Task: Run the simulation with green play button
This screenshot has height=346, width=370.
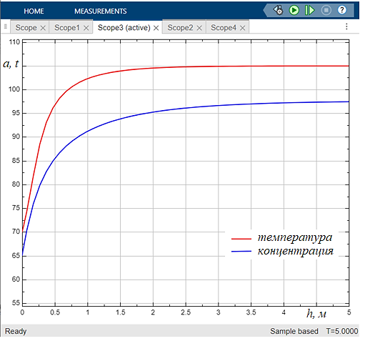Action: pyautogui.click(x=294, y=10)
